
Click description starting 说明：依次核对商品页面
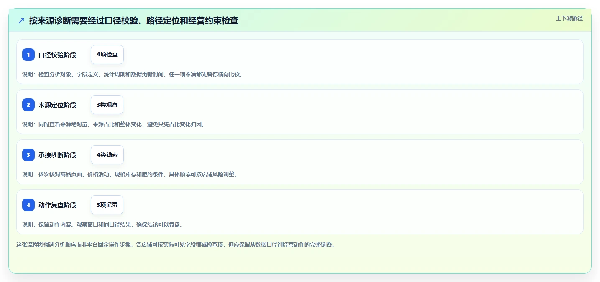point(130,174)
